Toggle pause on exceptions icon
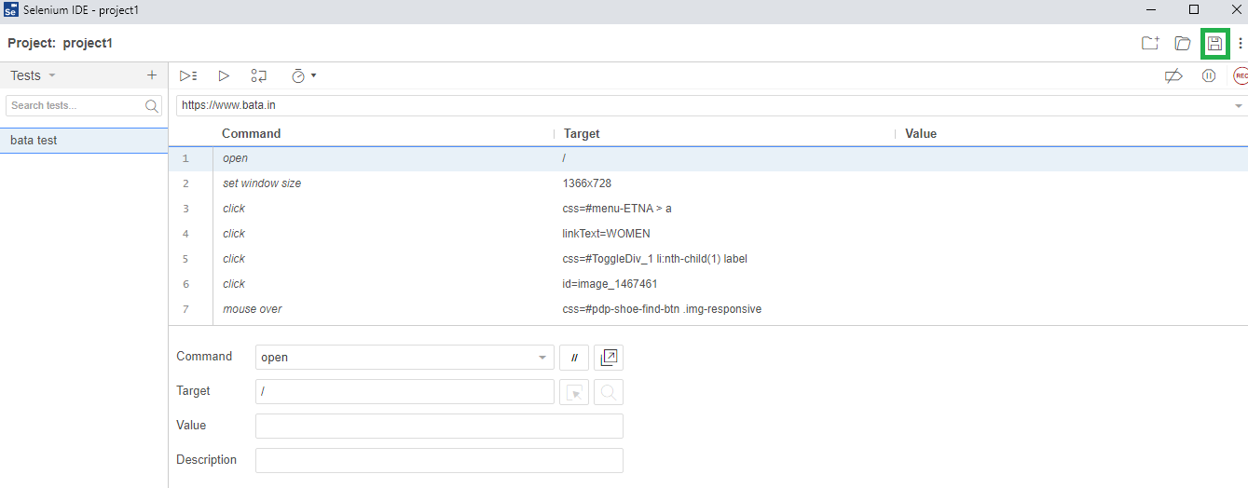 [1209, 75]
